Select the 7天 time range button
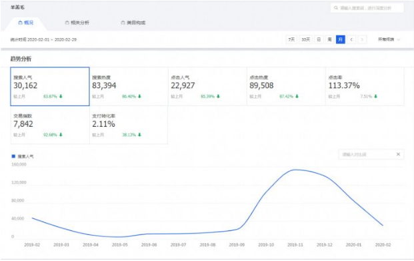Image resolution: width=414 pixels, height=261 pixels. tap(291, 39)
